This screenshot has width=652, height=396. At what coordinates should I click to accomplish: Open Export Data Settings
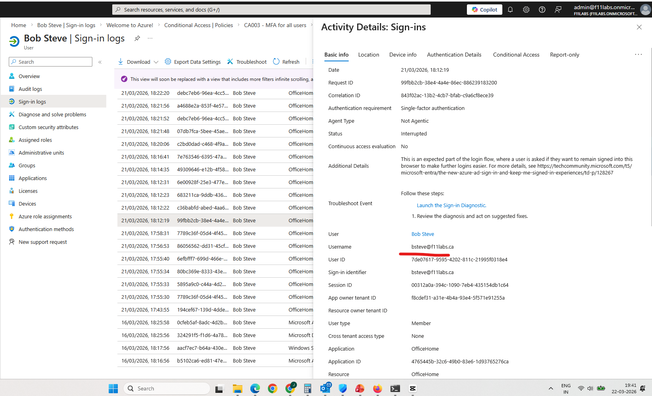click(x=193, y=62)
